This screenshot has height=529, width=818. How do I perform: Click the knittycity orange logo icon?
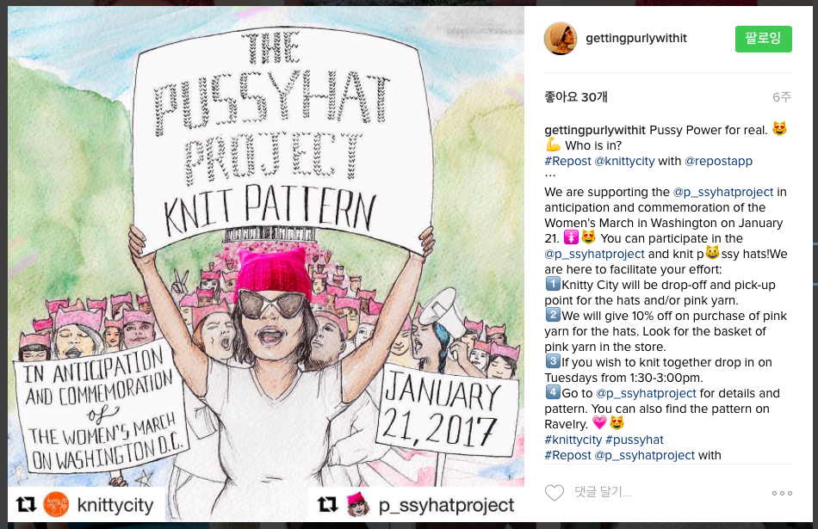[x=56, y=505]
